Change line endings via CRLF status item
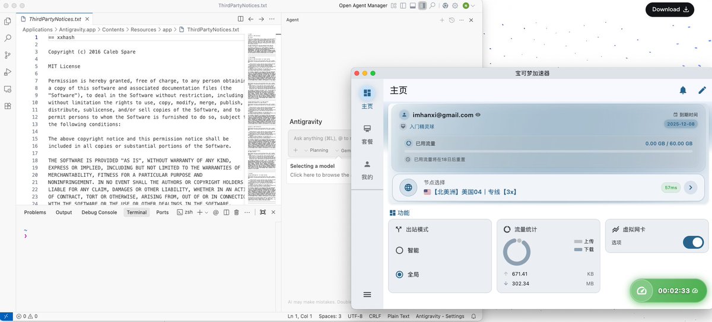Image resolution: width=712 pixels, height=322 pixels. point(374,316)
